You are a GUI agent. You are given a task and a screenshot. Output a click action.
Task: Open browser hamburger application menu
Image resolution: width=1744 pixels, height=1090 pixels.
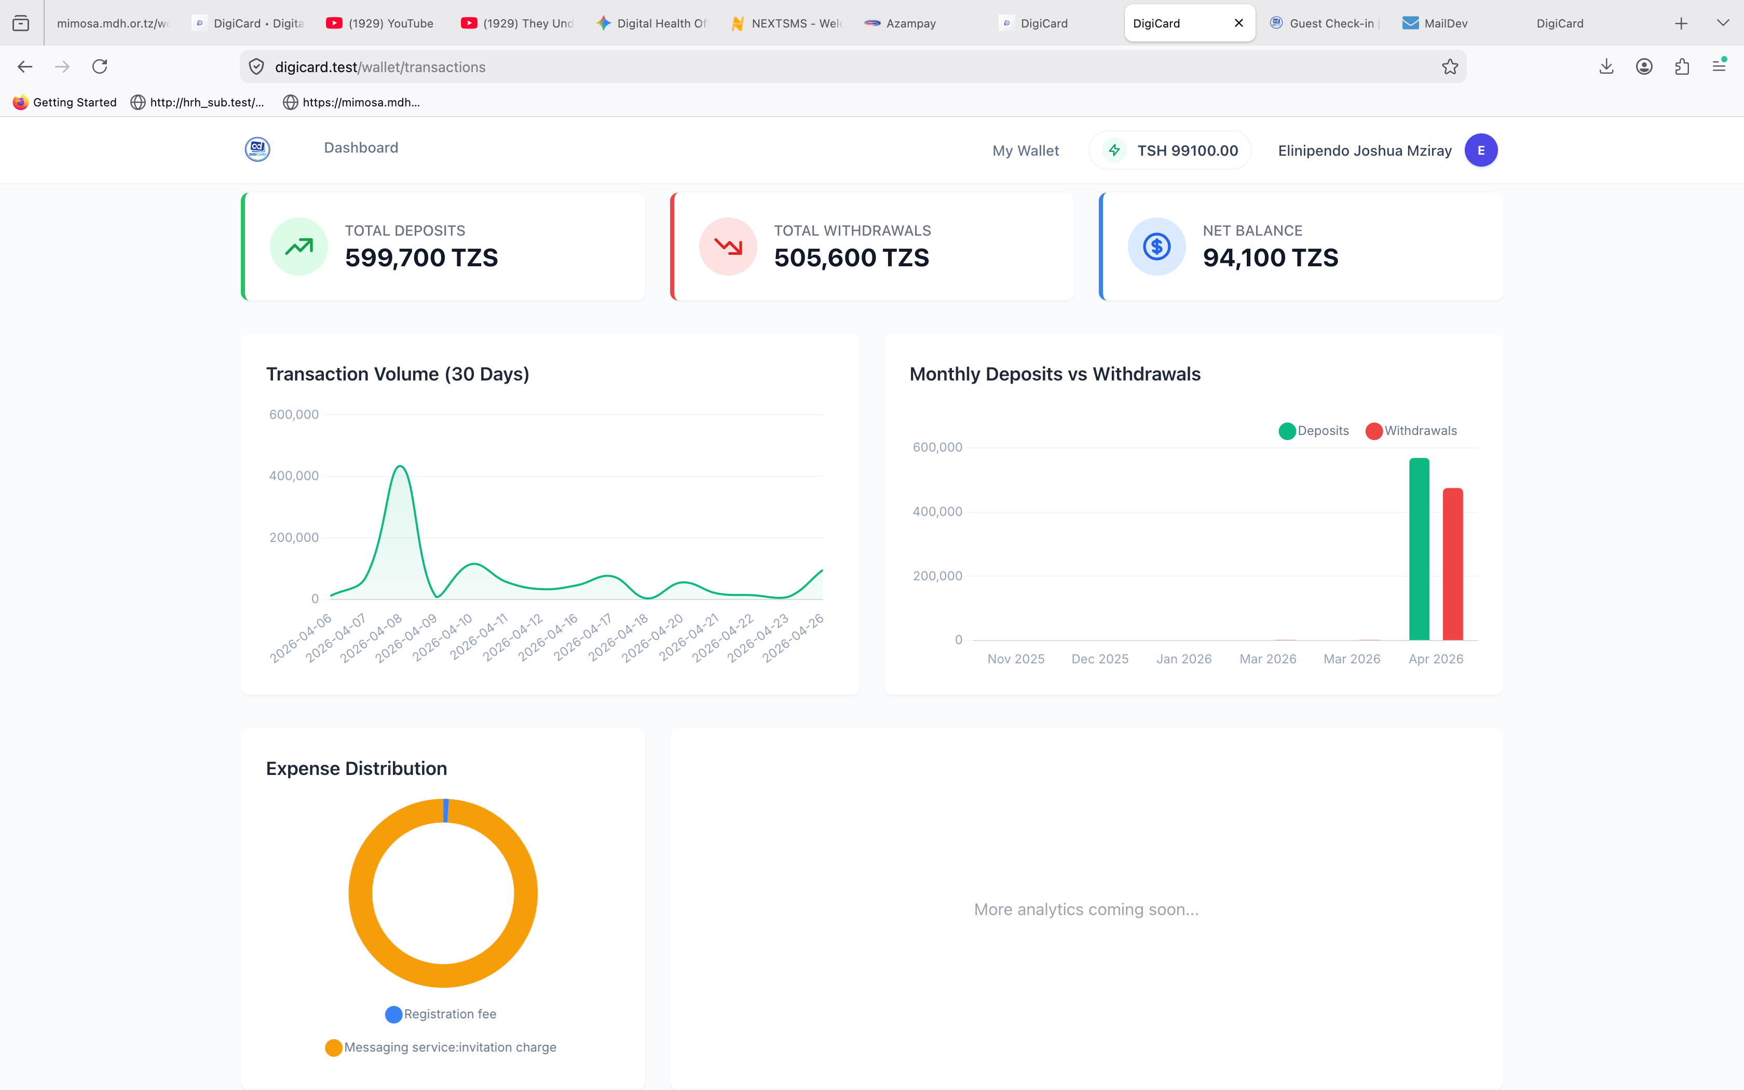tap(1720, 66)
